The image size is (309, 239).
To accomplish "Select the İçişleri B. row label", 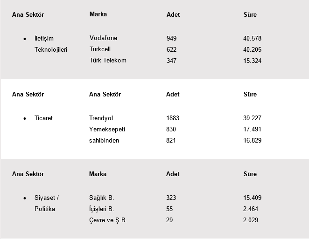I will coord(101,209).
